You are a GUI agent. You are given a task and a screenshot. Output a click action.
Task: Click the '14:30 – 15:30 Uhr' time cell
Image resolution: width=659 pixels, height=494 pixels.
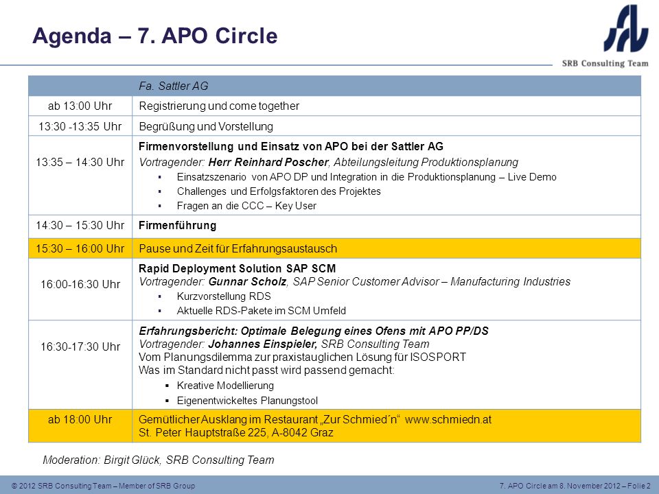click(80, 226)
